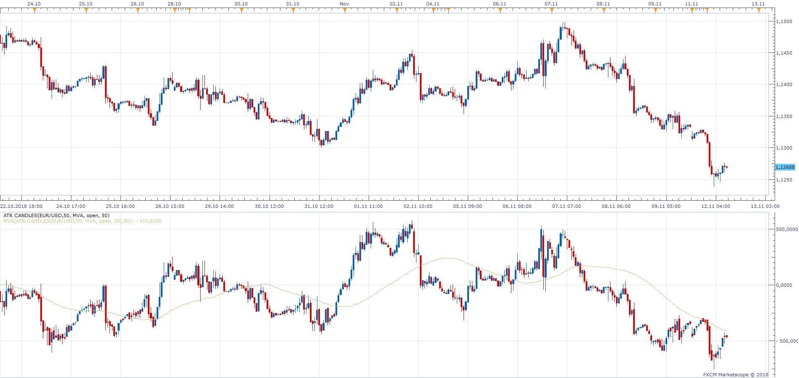Click the 1,1400 price axis label
The image size is (799, 378).
[784, 84]
